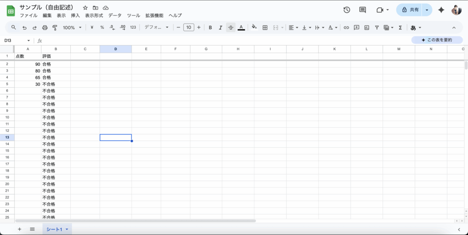The image size is (468, 235).
Task: Insert a comment from toolbar
Action: click(x=356, y=27)
